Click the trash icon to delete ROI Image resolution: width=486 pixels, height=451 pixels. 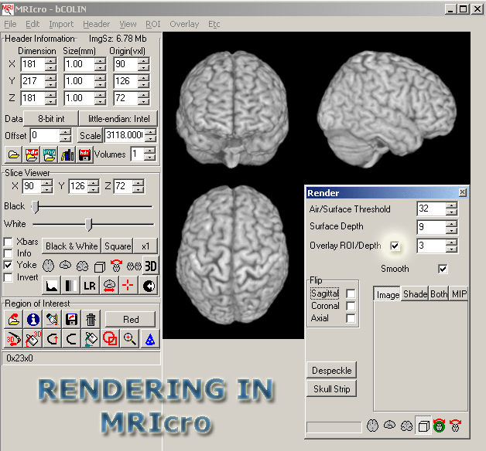[91, 319]
